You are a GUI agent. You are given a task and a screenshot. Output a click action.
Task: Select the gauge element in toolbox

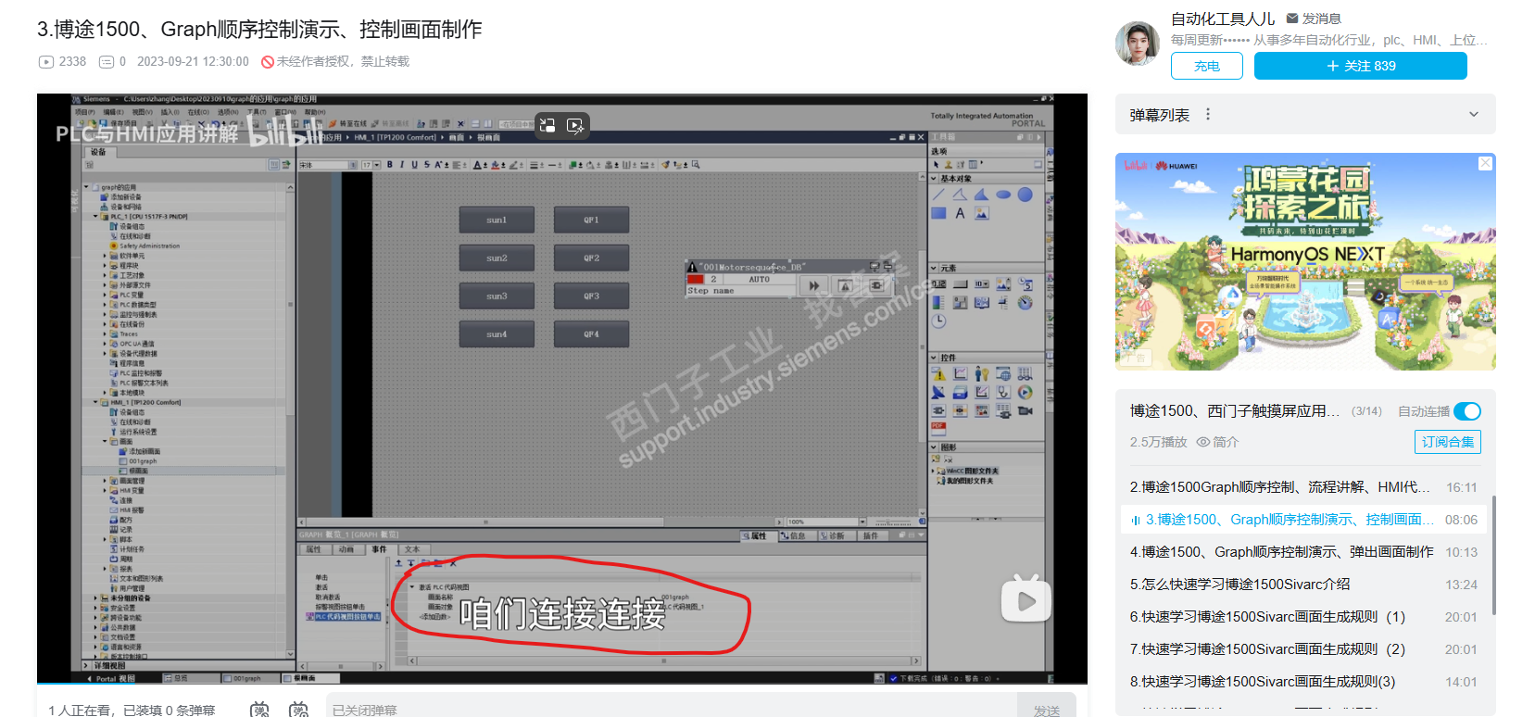[x=1025, y=302]
